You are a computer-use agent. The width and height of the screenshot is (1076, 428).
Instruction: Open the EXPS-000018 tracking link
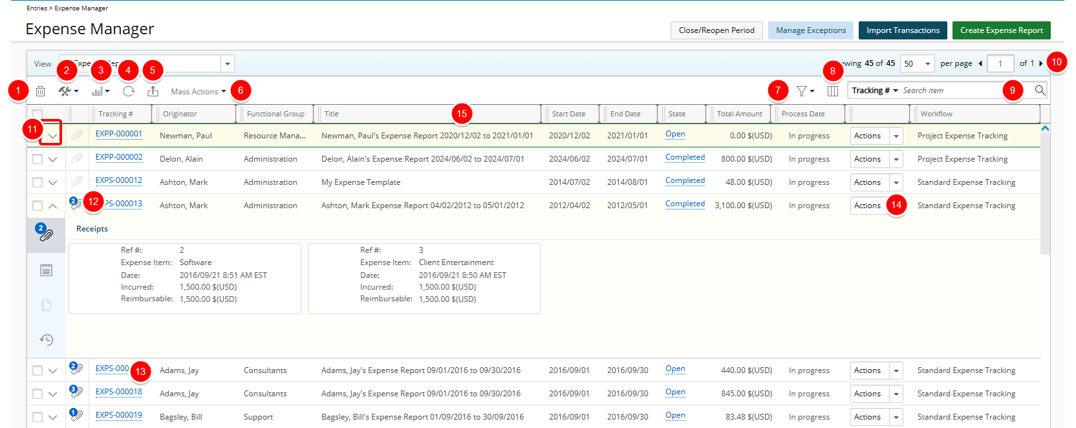point(119,392)
